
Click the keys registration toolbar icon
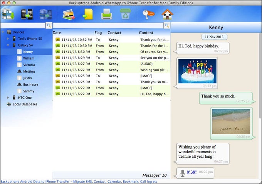pos(148,14)
